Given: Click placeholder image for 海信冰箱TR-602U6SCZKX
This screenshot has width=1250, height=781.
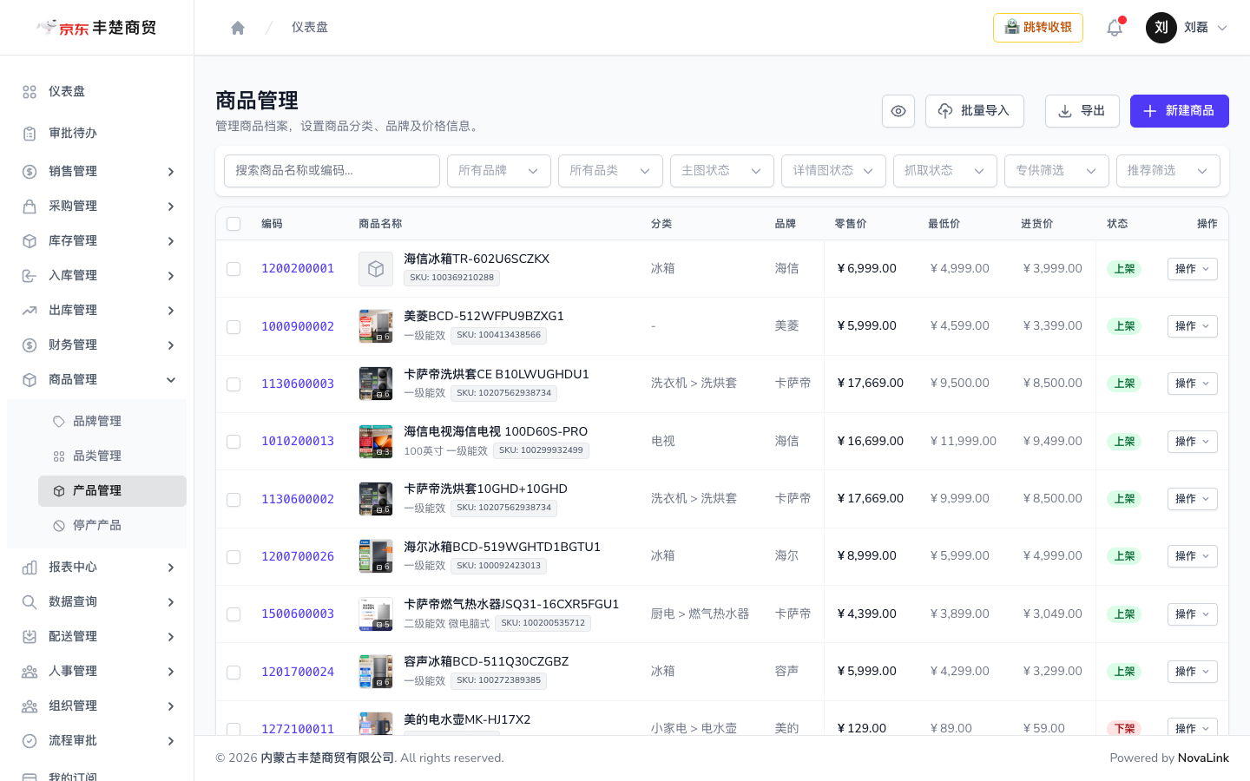Looking at the screenshot, I should (376, 269).
